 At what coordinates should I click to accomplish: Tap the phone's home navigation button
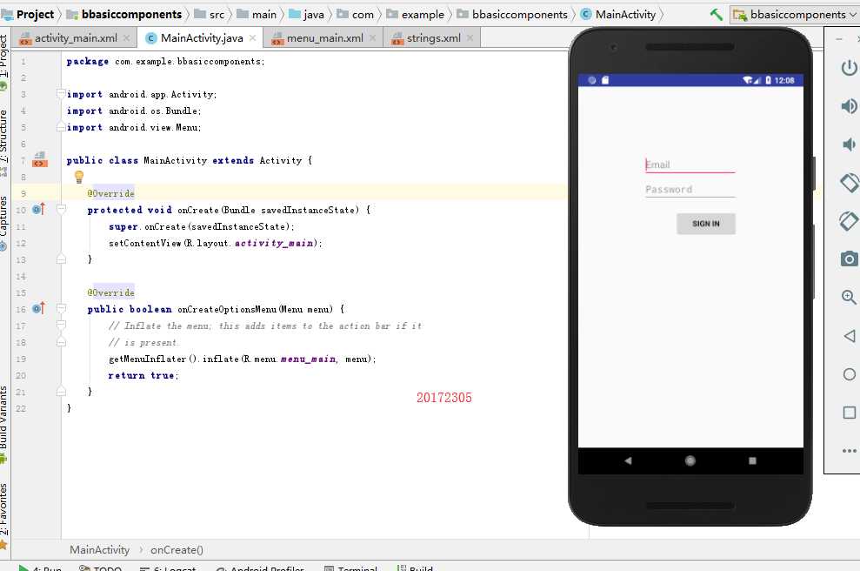tap(690, 460)
